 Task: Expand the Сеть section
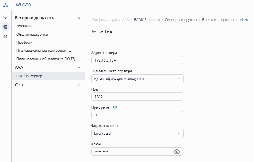pyautogui.click(x=79, y=85)
